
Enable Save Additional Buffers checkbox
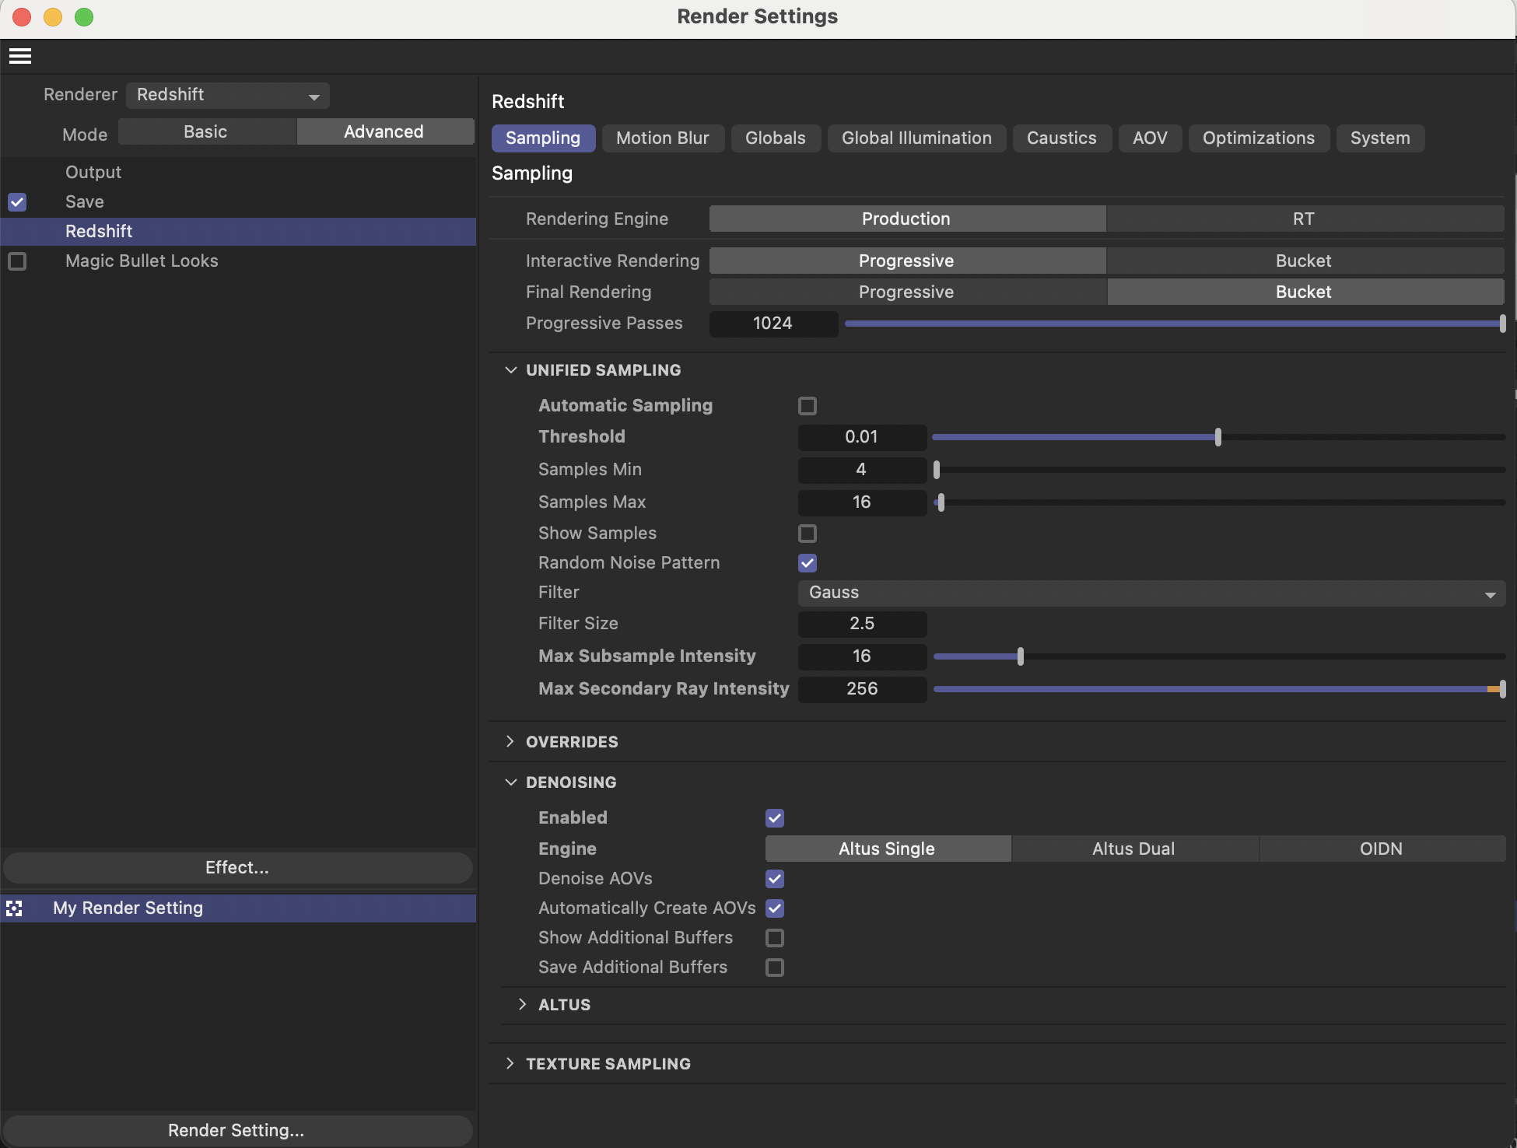(x=775, y=968)
